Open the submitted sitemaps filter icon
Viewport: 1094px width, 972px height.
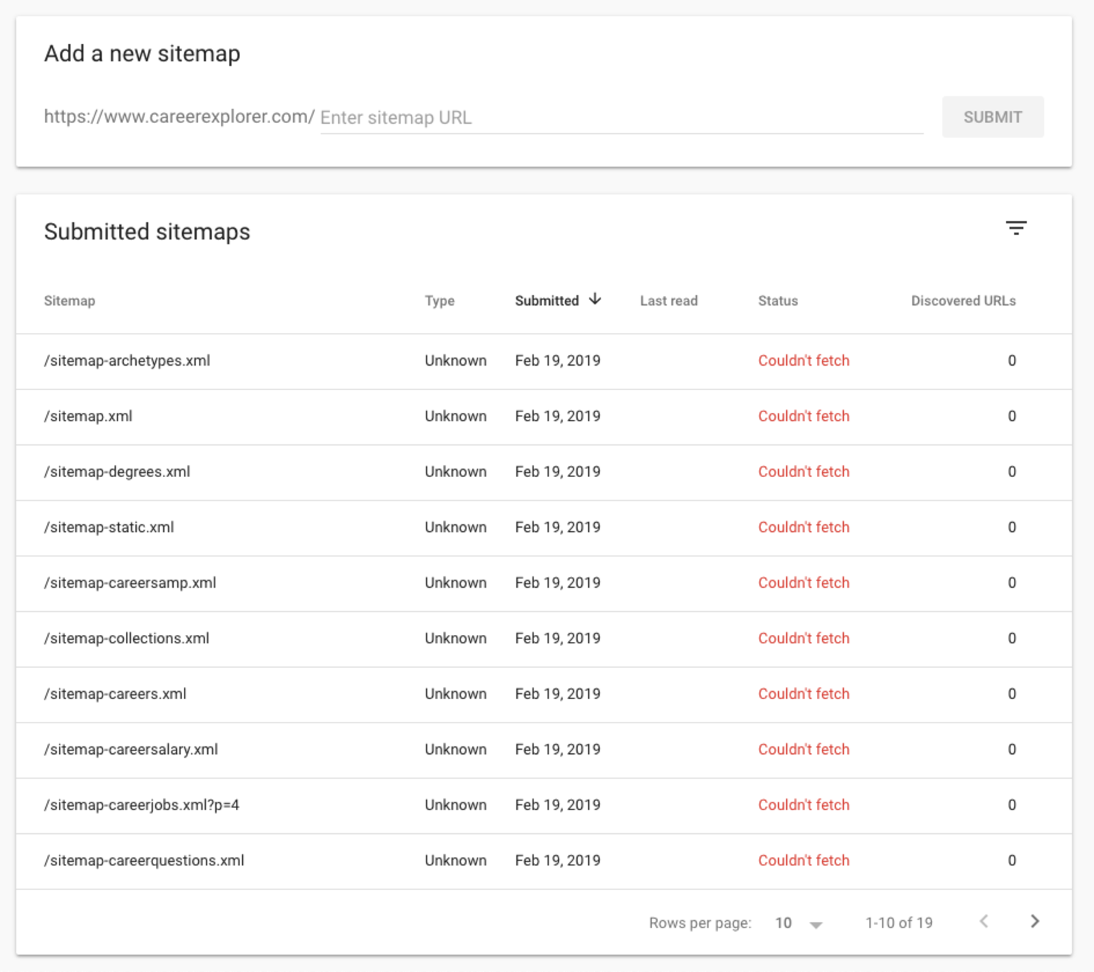point(1016,228)
